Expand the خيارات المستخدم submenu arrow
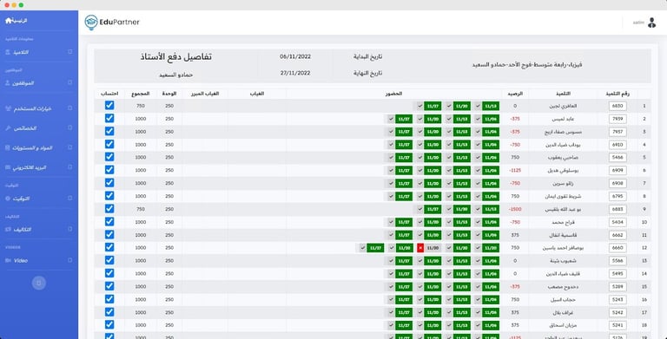 [70, 108]
